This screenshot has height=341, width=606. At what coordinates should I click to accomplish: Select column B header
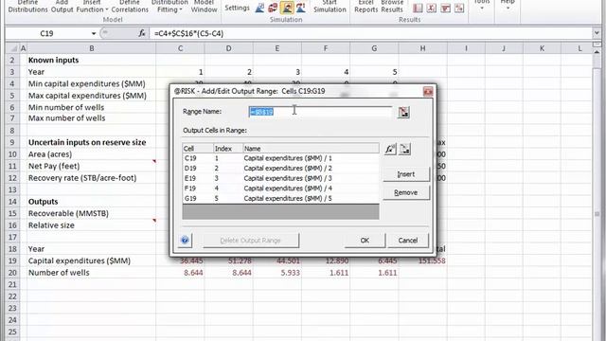tap(92, 48)
